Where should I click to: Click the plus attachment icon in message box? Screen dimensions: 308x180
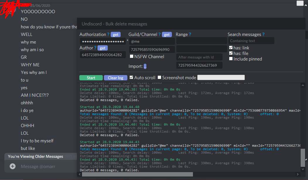tap(13, 167)
